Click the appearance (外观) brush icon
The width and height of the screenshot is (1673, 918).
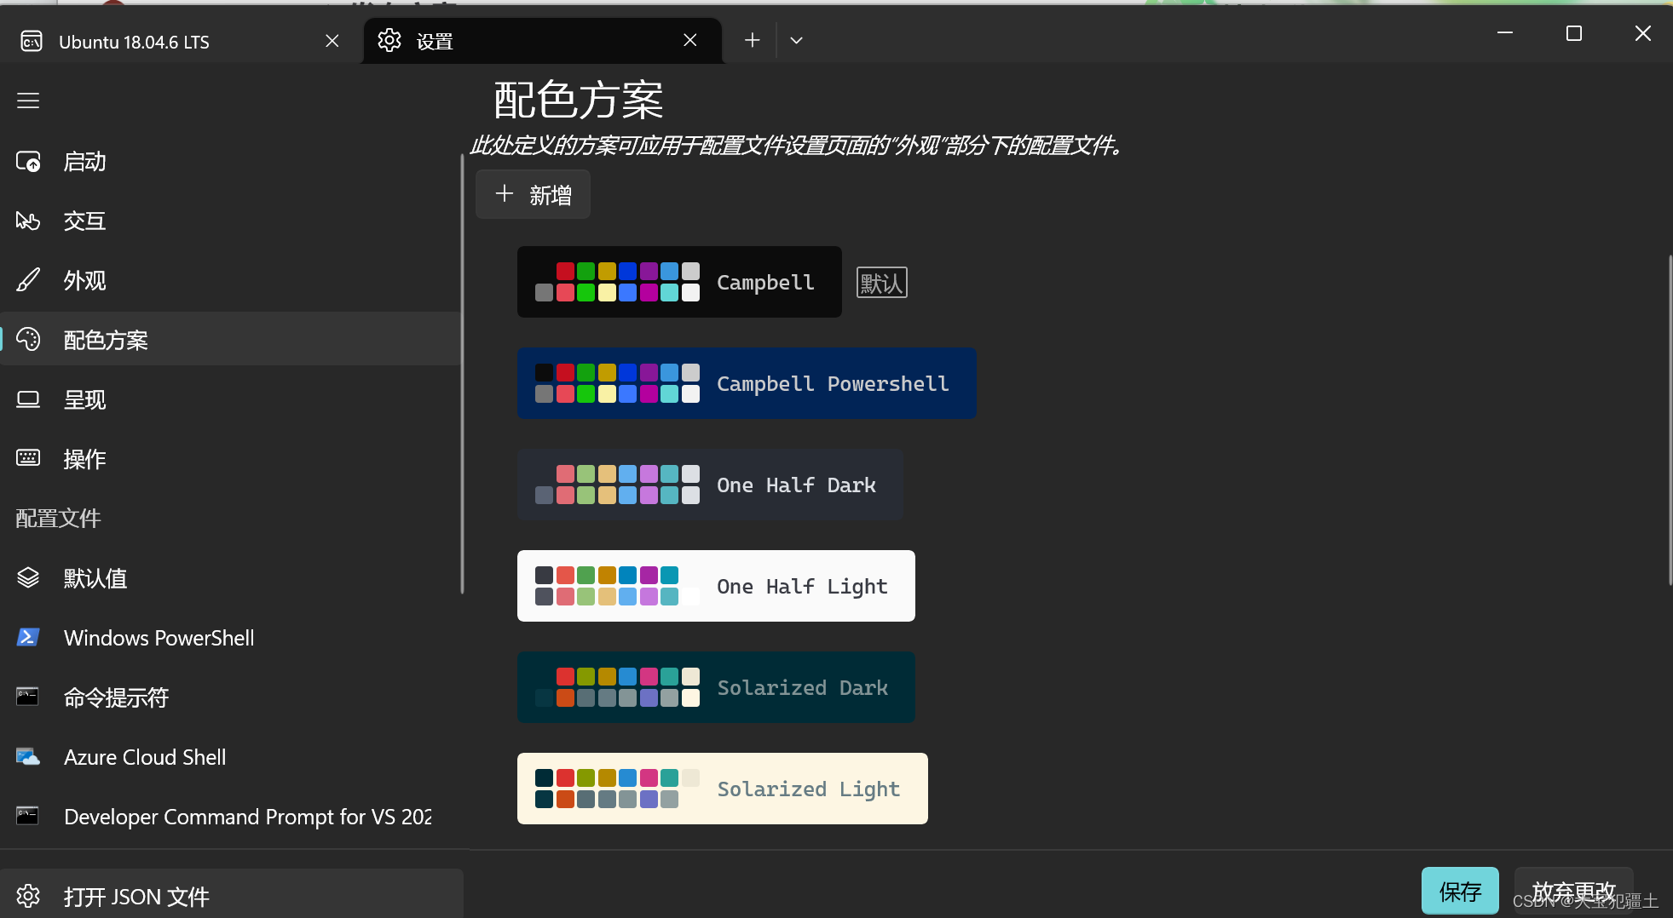tap(28, 280)
